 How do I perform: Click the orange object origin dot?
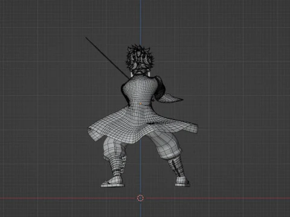point(140,104)
